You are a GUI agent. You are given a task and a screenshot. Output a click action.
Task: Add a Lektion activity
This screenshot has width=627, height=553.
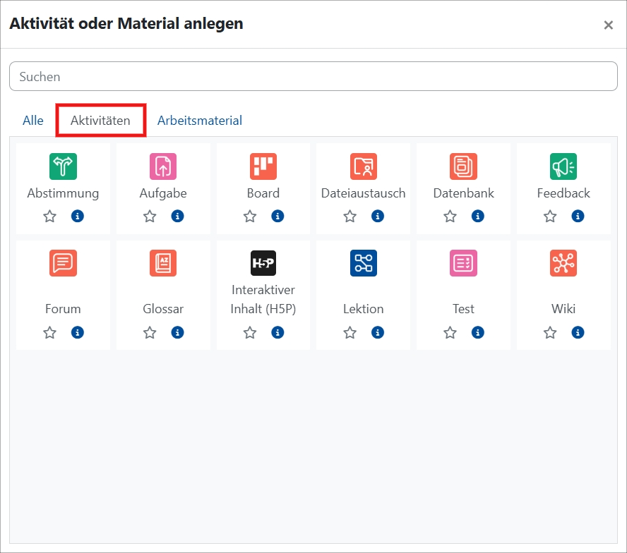(363, 263)
